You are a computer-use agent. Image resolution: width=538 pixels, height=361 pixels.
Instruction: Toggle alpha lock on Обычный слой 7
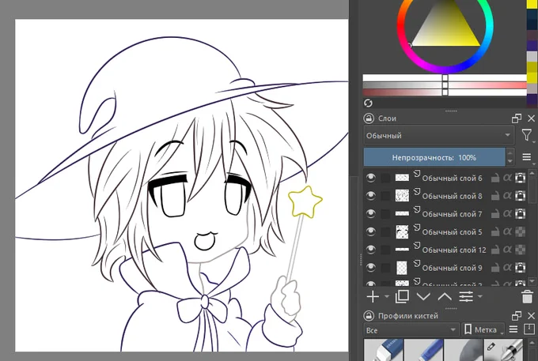pos(520,214)
